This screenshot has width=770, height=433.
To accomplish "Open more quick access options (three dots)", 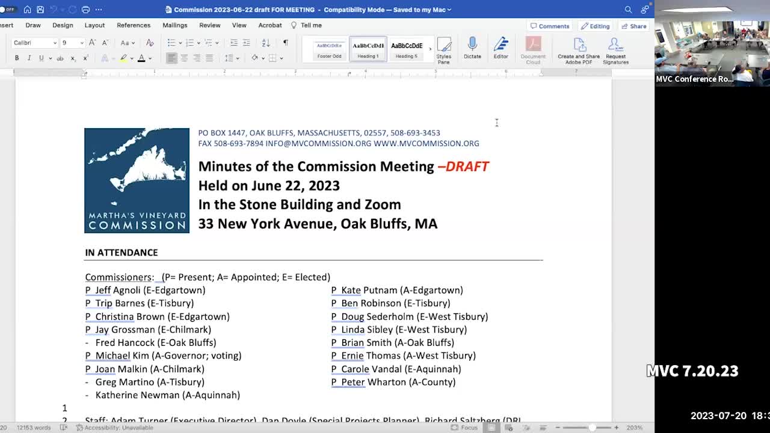I will pyautogui.click(x=99, y=10).
